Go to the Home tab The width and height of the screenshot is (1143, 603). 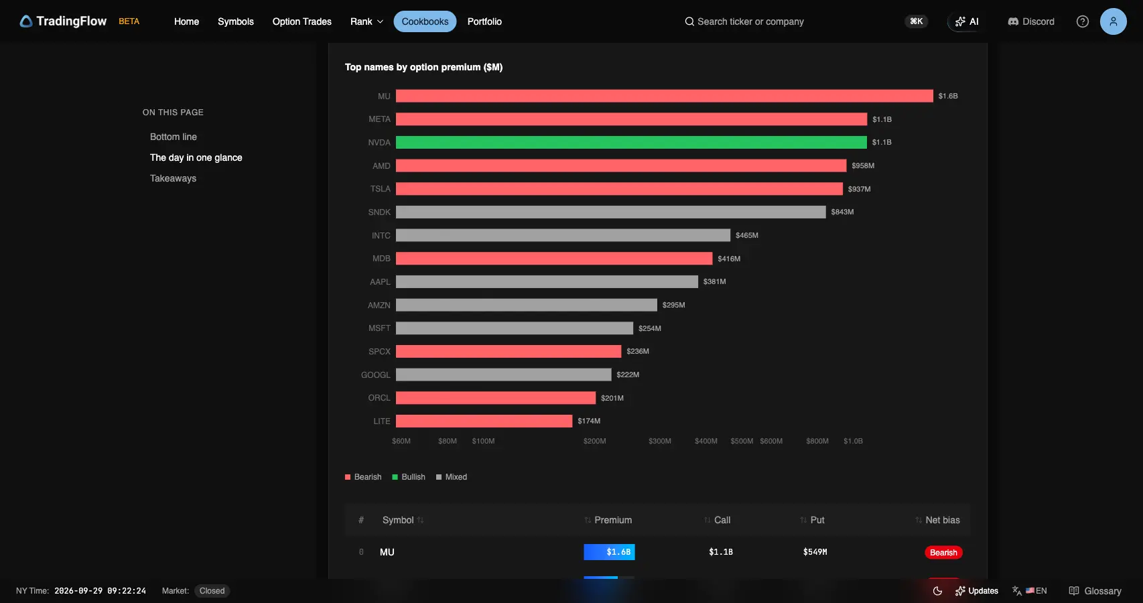pos(186,21)
